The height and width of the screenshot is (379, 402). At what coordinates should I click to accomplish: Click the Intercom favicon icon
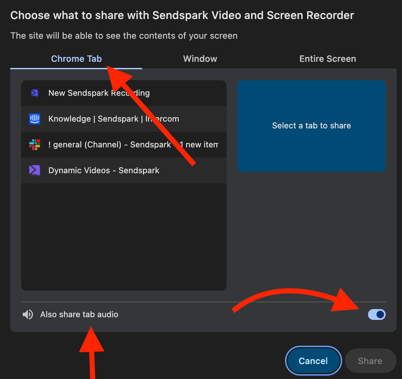(x=35, y=119)
